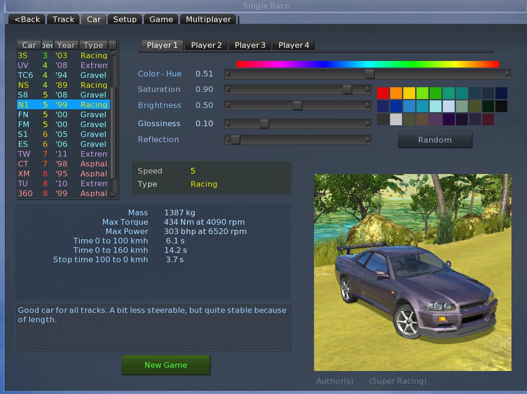
Task: Click the Brightness slider handle
Action: [x=297, y=106]
